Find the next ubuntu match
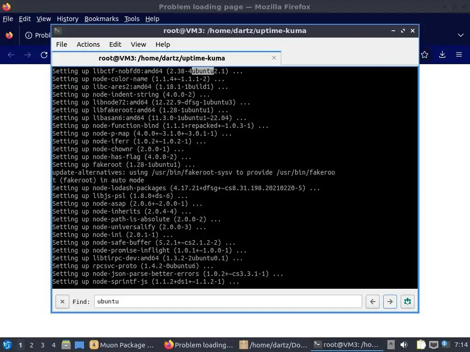This screenshot has height=352, width=470. 390,302
